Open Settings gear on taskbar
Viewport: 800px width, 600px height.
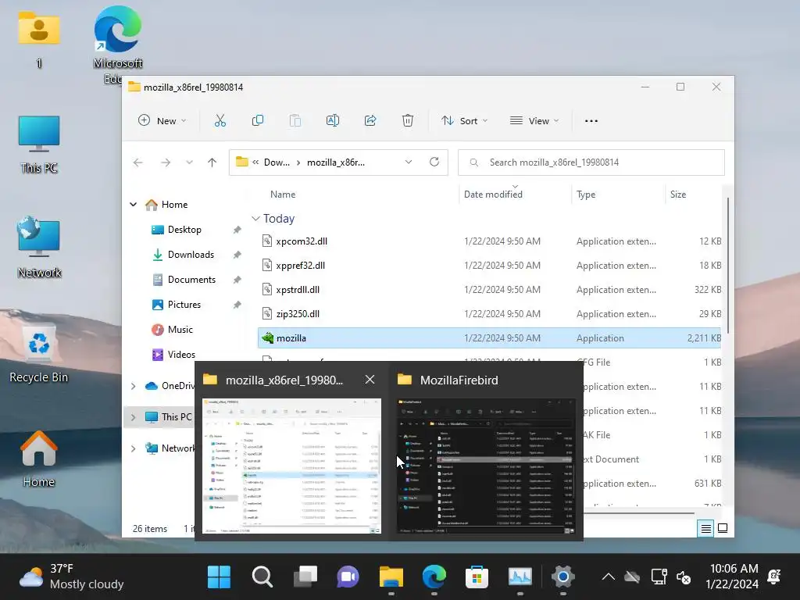pyautogui.click(x=562, y=577)
